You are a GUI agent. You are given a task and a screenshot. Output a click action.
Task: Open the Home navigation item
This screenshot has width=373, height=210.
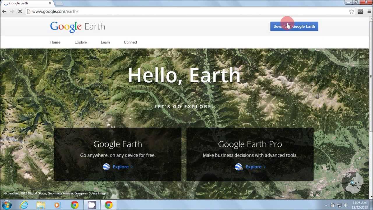tap(55, 42)
